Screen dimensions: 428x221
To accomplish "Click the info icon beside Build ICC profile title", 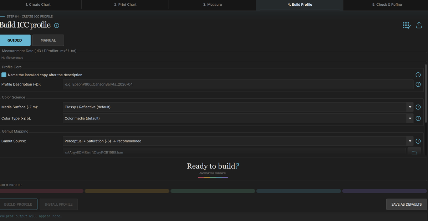I will coord(57,26).
